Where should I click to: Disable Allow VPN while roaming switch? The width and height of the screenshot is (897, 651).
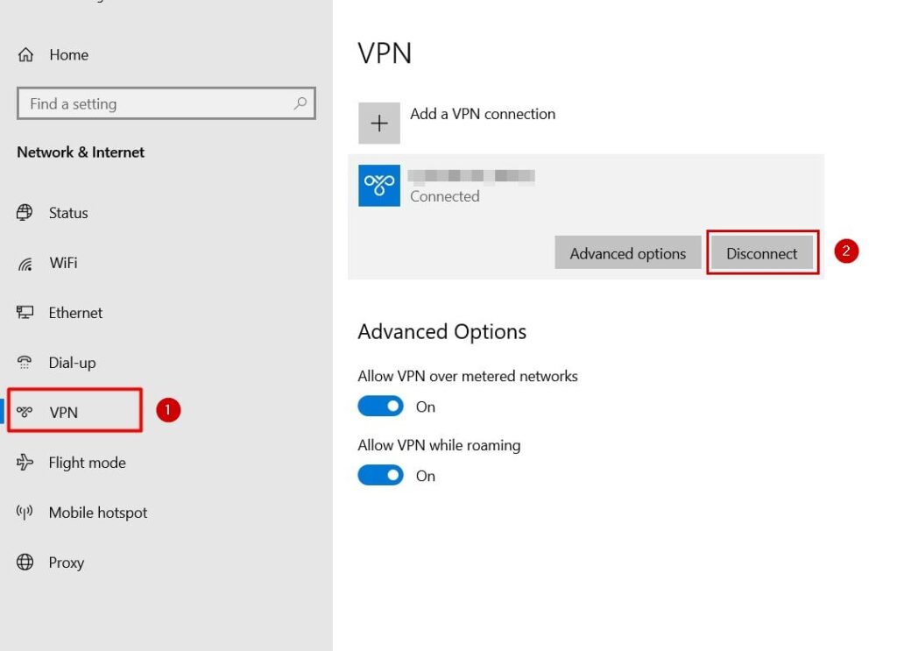(380, 476)
